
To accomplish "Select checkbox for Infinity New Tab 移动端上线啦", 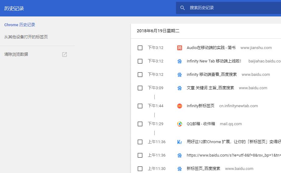I will click(x=140, y=61).
